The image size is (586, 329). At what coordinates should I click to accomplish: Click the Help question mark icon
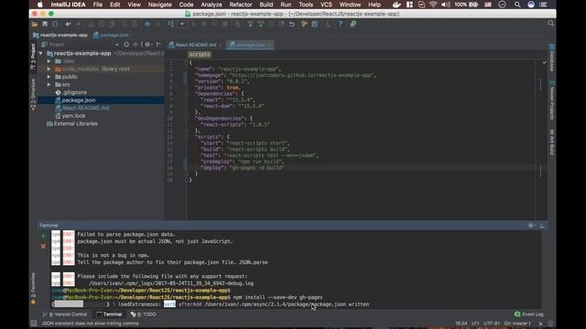click(341, 25)
